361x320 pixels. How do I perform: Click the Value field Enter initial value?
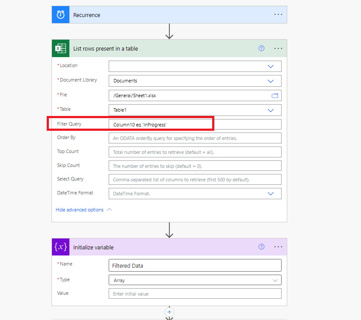195,293
